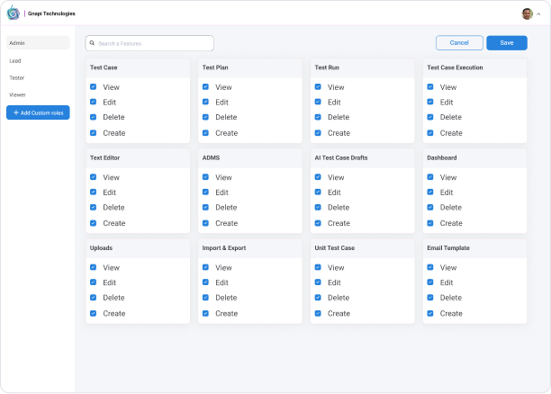This screenshot has width=551, height=394.
Task: Uncheck Edit in Test Case Execution
Action: (x=430, y=102)
